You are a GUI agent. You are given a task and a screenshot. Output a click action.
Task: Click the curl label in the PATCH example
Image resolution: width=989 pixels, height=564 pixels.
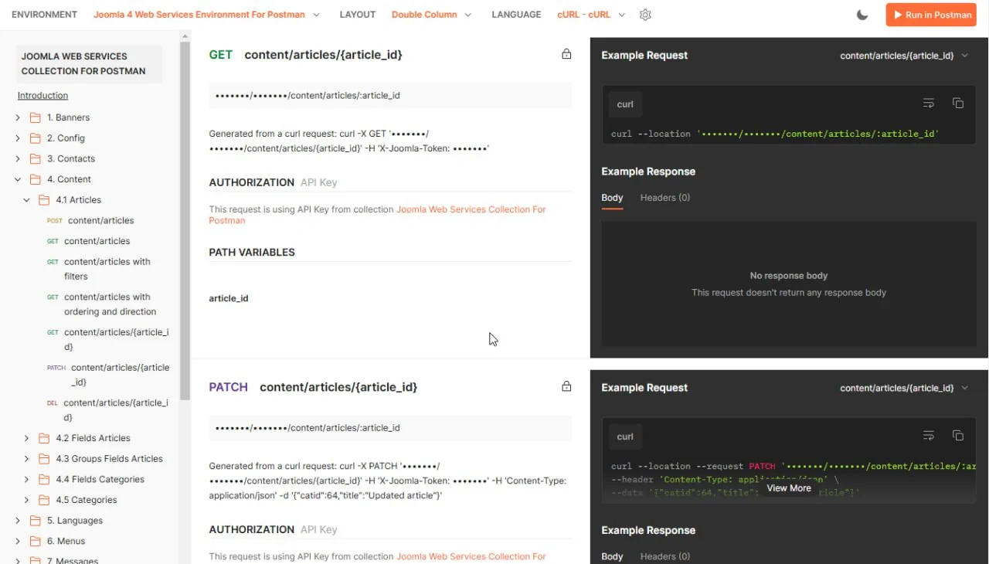click(625, 437)
